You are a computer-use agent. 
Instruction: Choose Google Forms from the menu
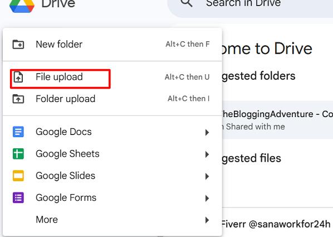click(112, 197)
